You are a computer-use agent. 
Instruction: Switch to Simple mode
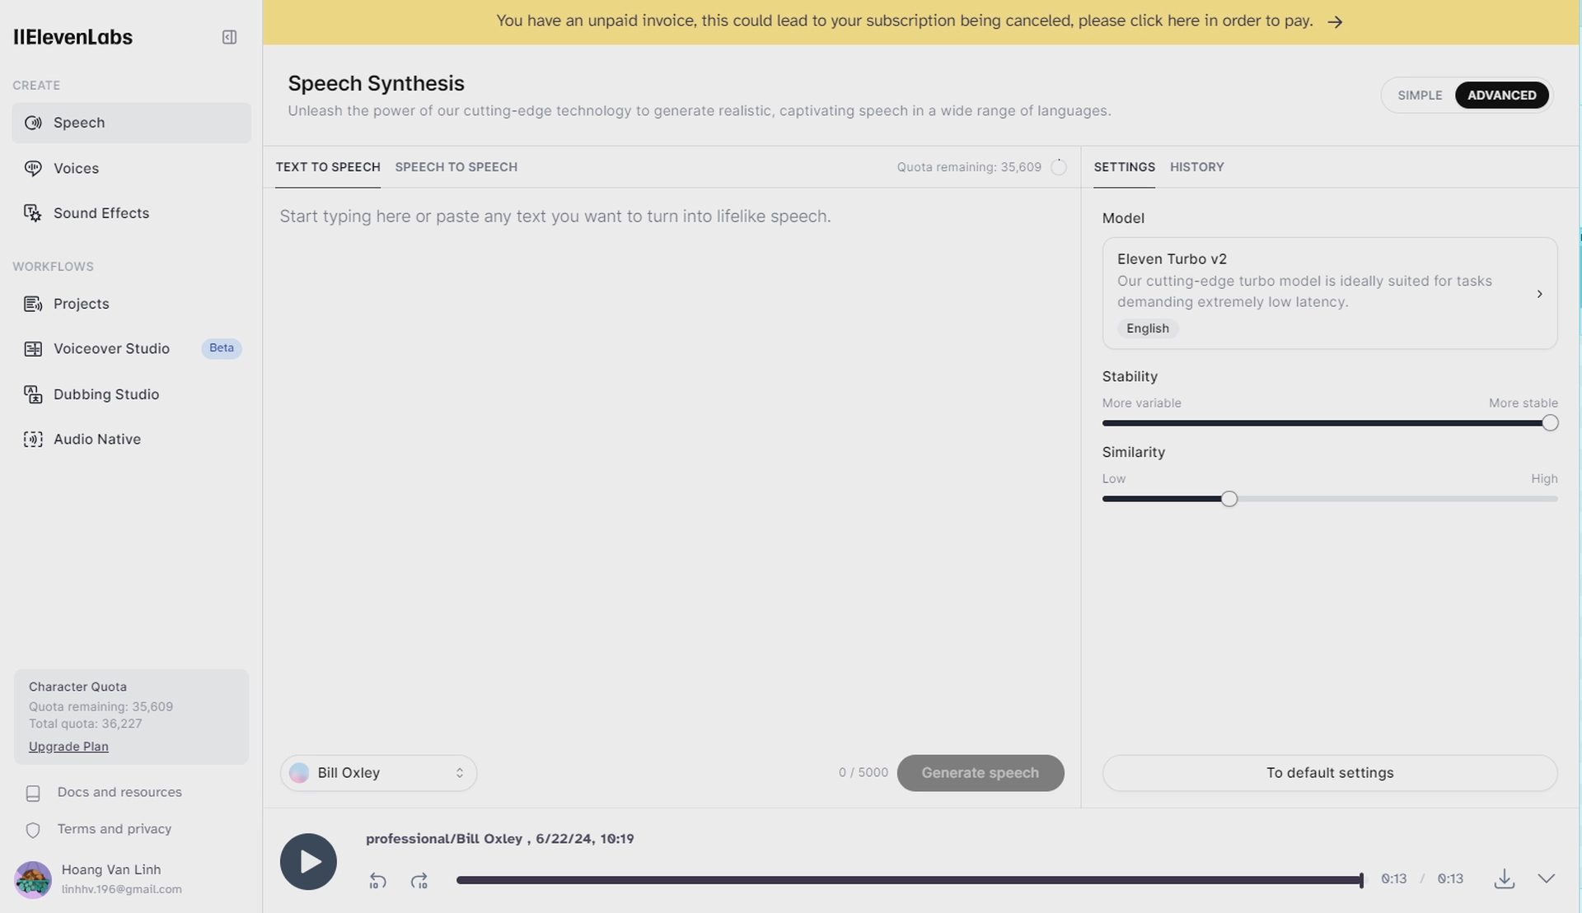tap(1420, 95)
